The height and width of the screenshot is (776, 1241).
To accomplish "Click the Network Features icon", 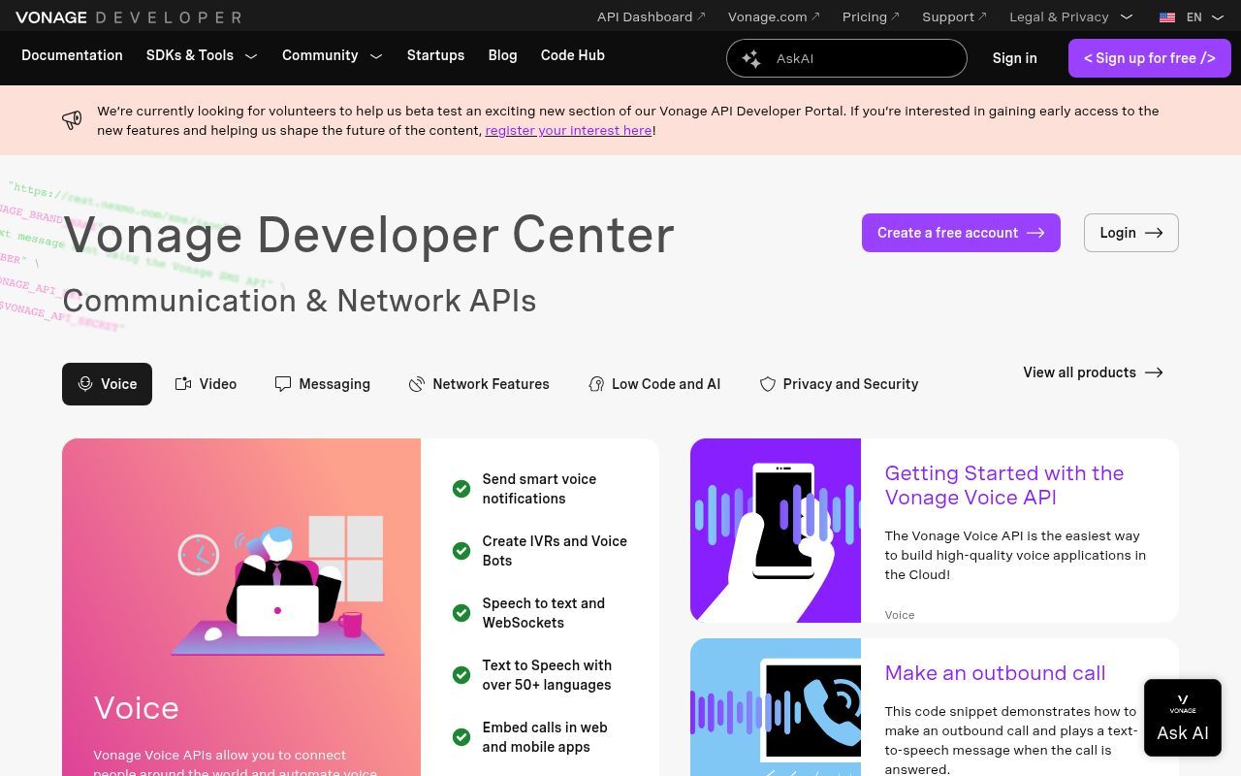I will 417,384.
